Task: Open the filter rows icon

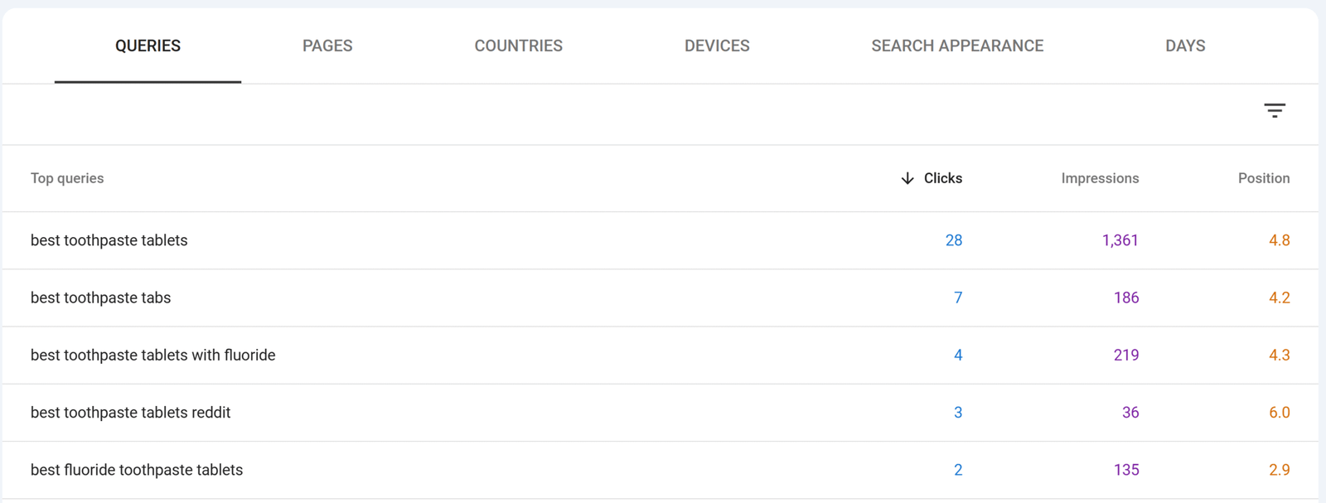Action: [1274, 110]
